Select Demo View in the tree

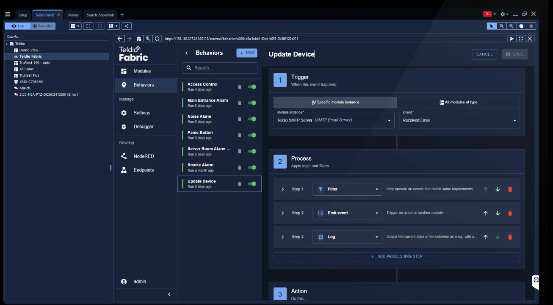[29, 50]
